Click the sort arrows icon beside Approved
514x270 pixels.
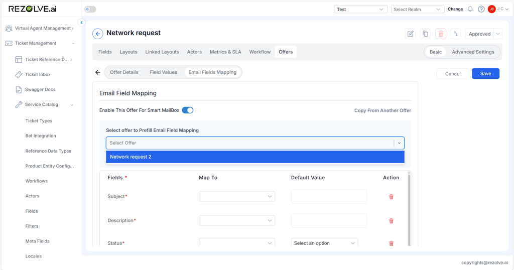(x=456, y=34)
